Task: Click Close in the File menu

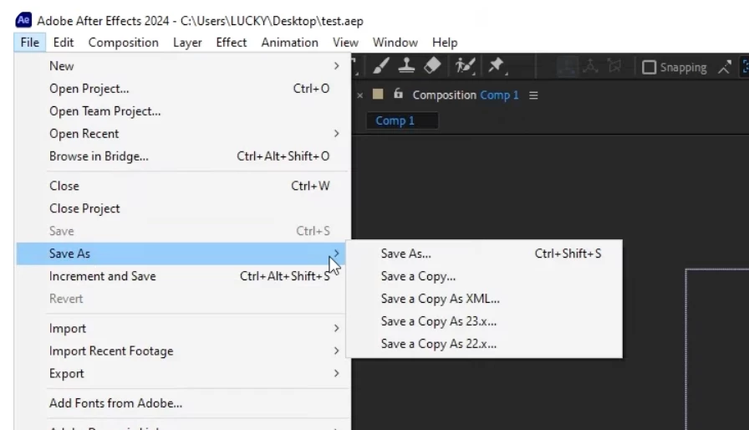Action: point(182,186)
